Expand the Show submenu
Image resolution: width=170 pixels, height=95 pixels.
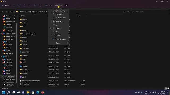(x=58, y=43)
